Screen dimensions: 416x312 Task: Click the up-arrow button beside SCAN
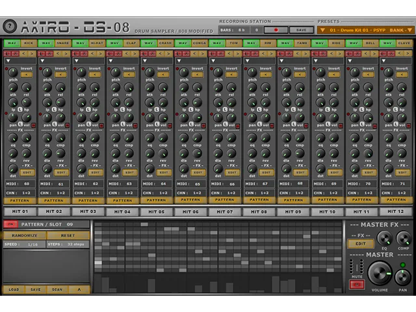coord(79,289)
